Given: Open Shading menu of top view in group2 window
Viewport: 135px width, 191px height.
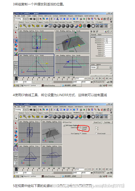Looking at the screenshot, I should 26,31.
